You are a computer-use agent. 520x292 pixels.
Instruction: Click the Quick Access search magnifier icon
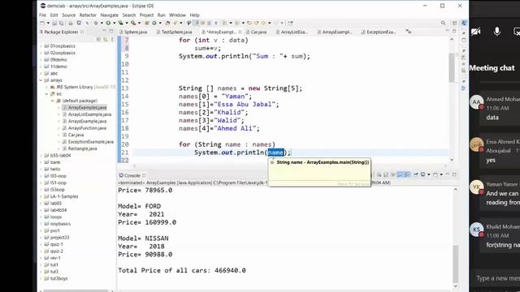point(443,24)
